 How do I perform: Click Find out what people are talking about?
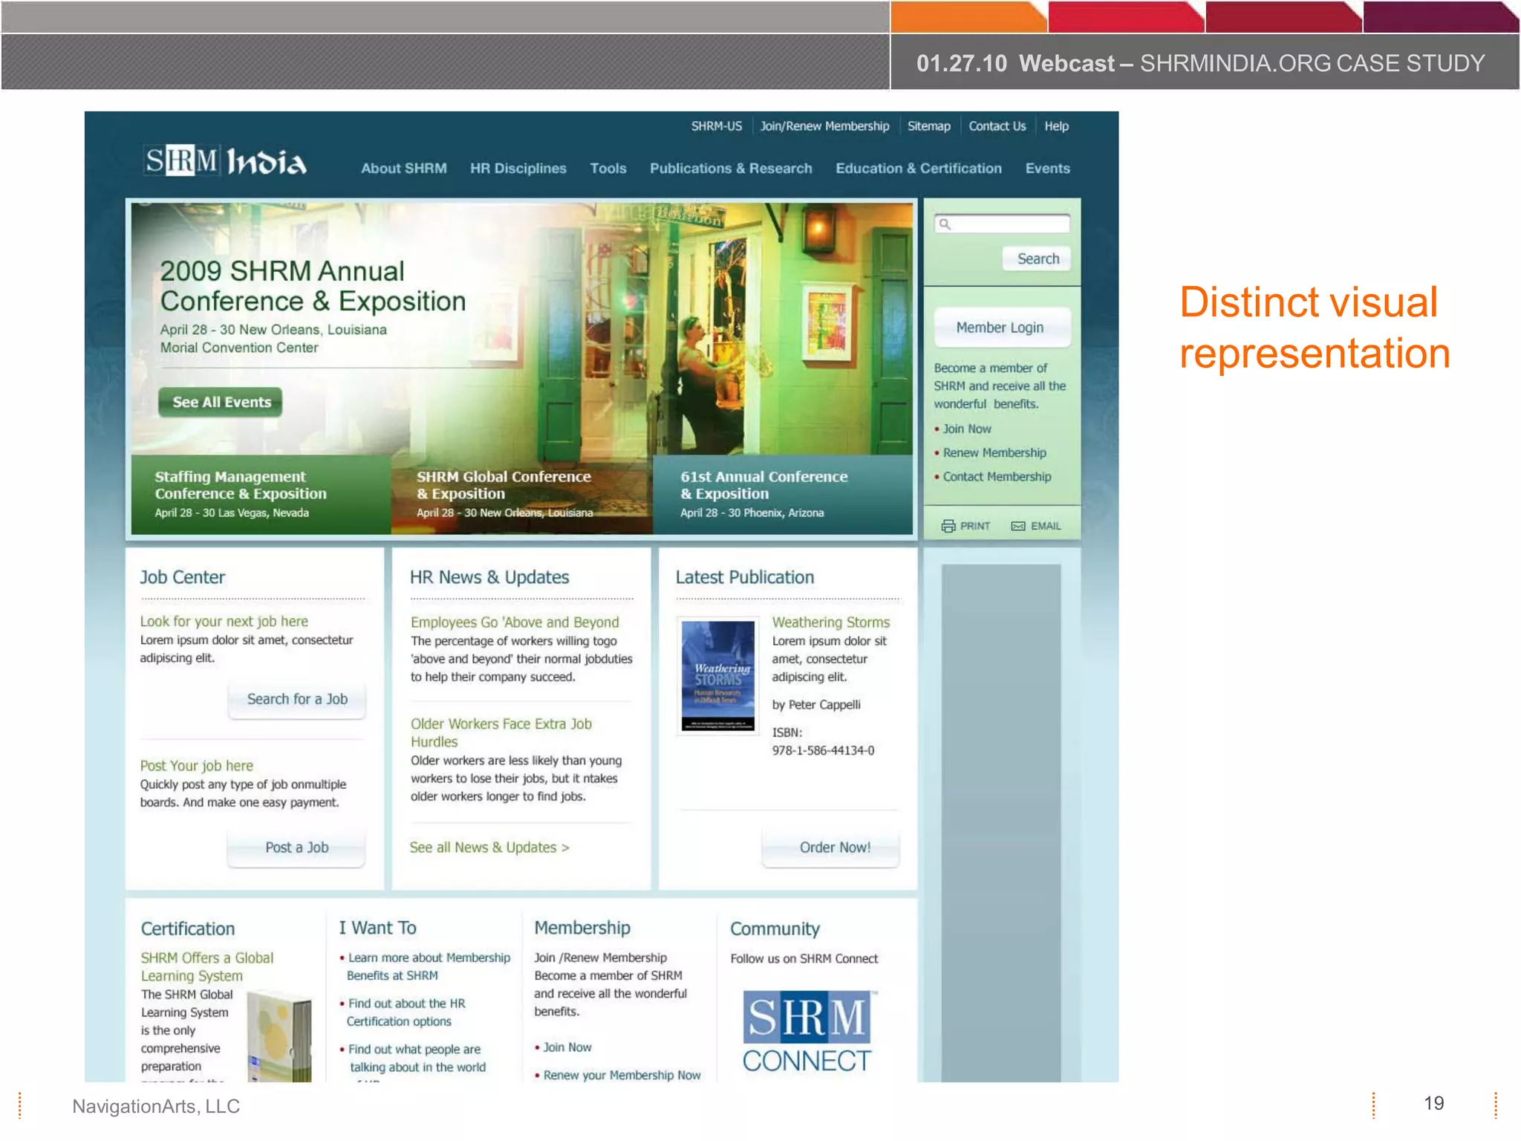pyautogui.click(x=417, y=1058)
